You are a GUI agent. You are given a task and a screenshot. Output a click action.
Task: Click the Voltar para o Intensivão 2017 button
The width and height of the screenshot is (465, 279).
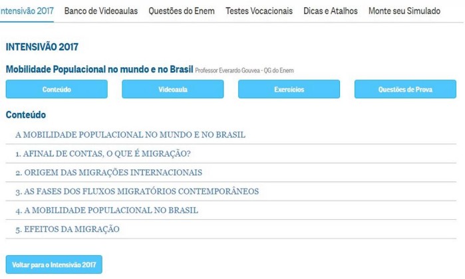pyautogui.click(x=54, y=264)
